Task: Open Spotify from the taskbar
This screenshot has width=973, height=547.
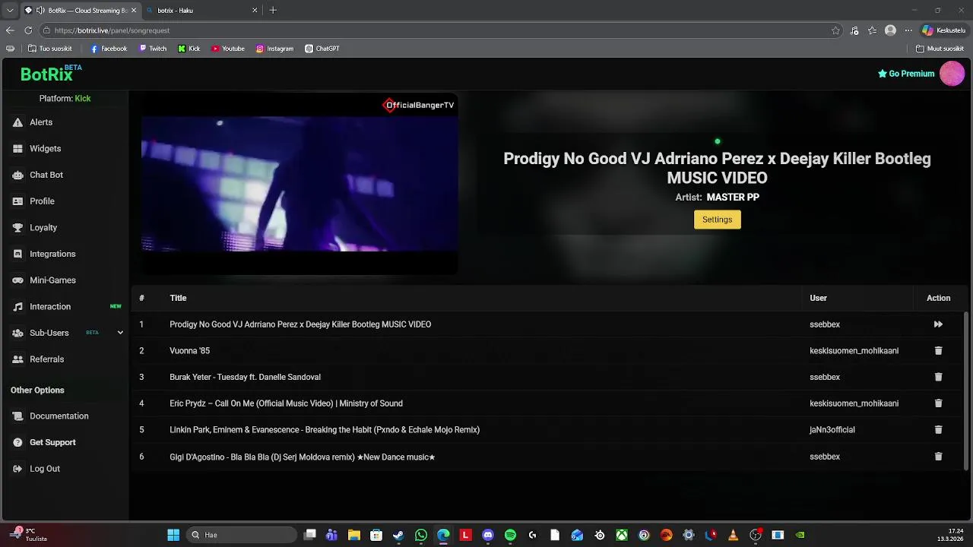Action: 510,535
